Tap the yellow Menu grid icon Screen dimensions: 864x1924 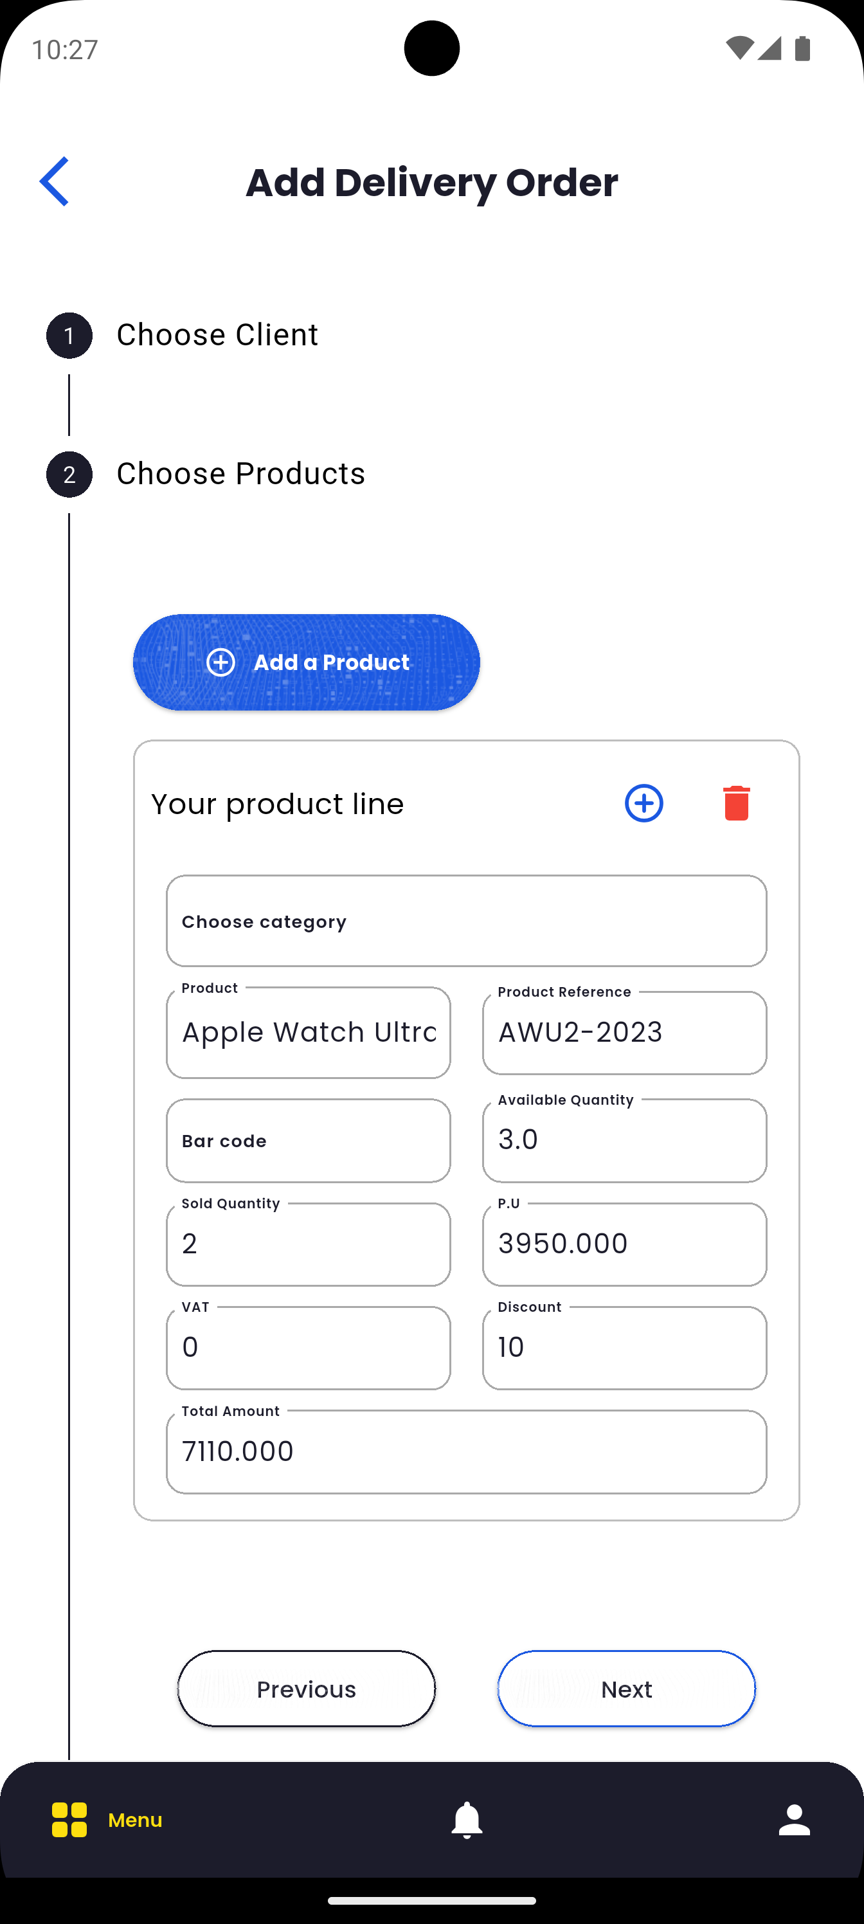[x=69, y=1819]
